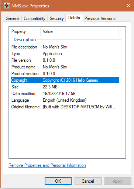Click the 16/08/2016 17:56 date value
The height and width of the screenshot is (189, 134).
pyautogui.click(x=59, y=94)
